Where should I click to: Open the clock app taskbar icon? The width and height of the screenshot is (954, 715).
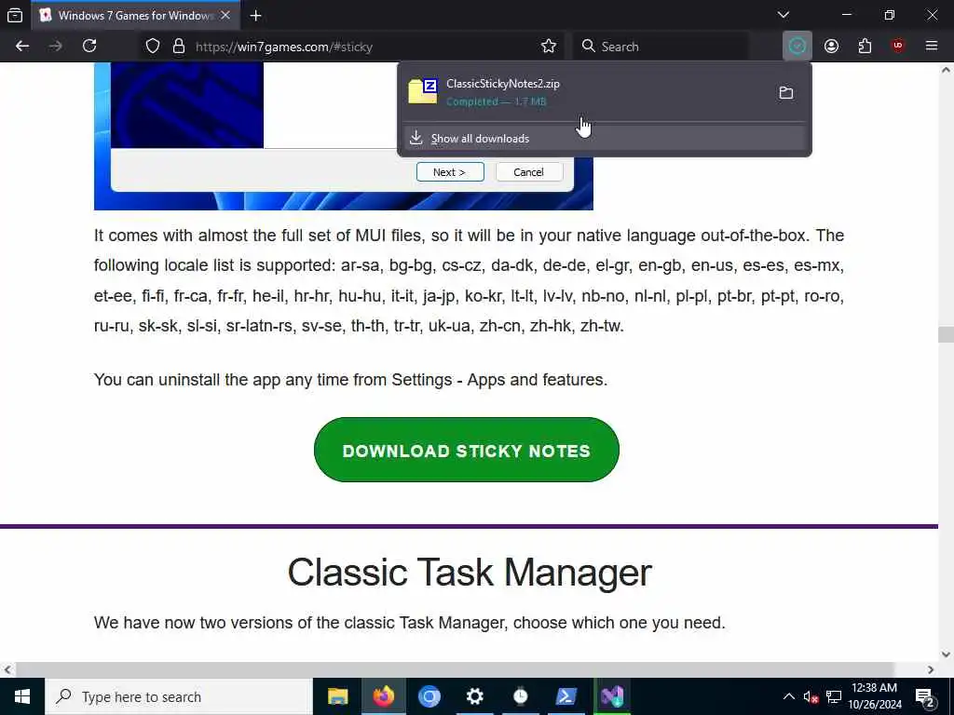point(520,696)
